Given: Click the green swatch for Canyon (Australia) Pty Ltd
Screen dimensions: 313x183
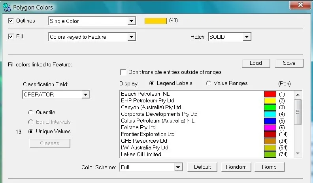Looking at the screenshot, I should click(x=270, y=108).
